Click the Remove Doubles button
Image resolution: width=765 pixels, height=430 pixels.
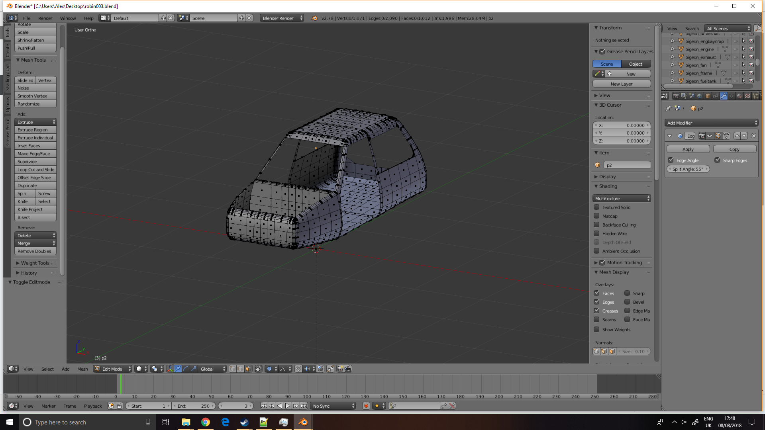(x=35, y=251)
